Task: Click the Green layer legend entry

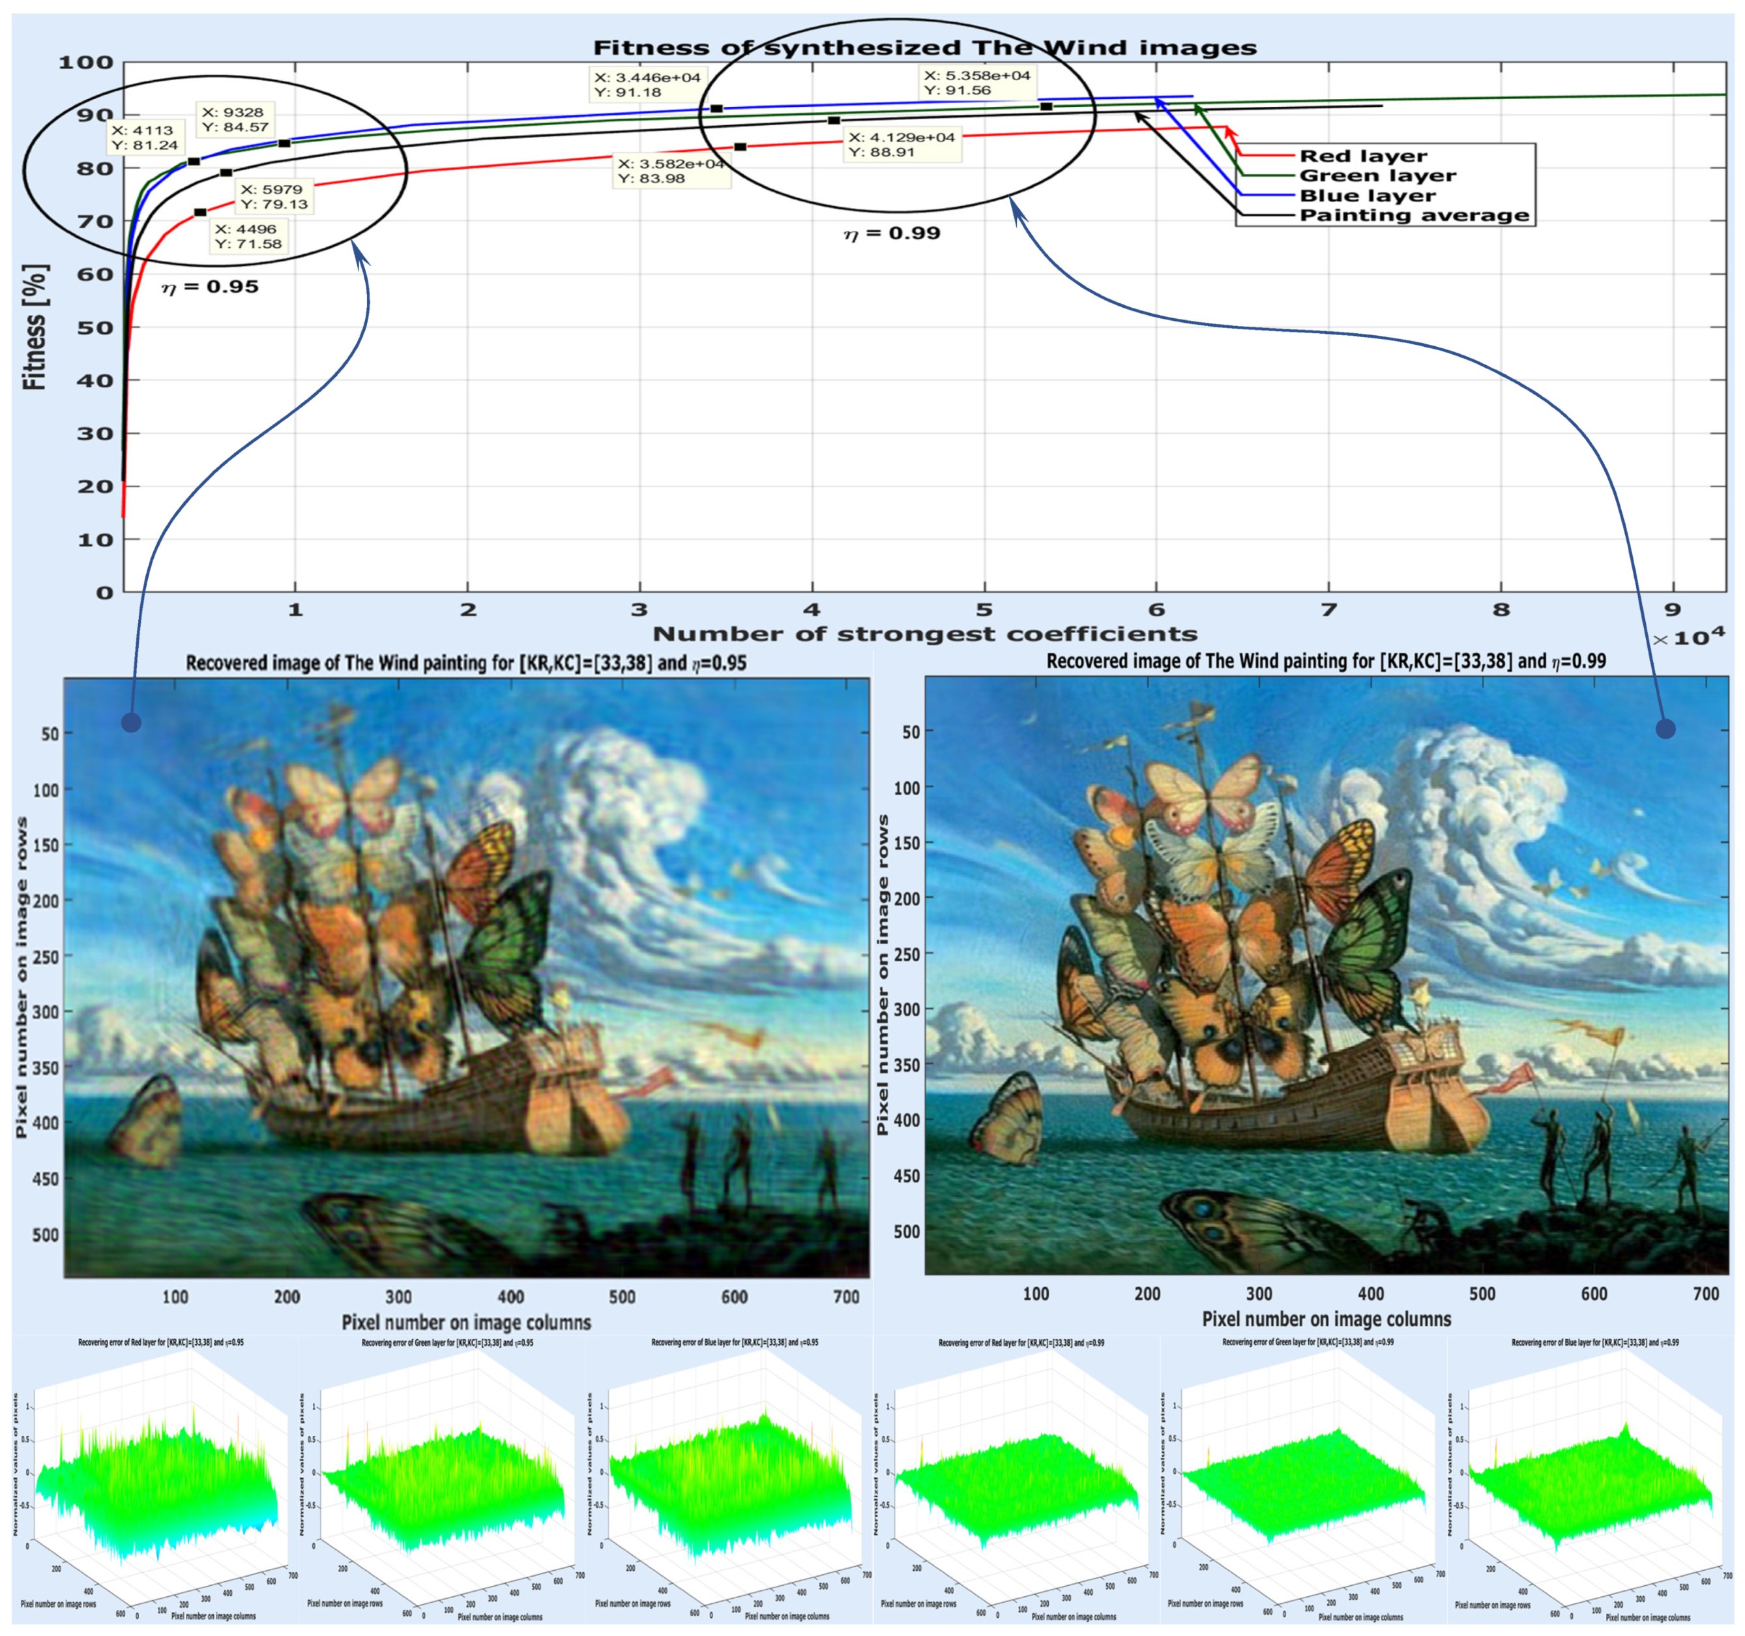Action: (1377, 175)
